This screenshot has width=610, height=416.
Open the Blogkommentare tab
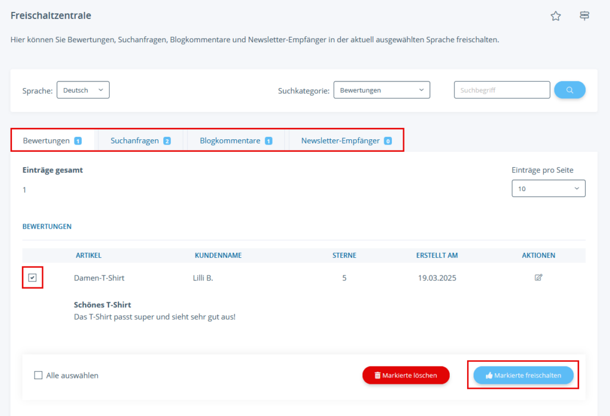click(230, 141)
